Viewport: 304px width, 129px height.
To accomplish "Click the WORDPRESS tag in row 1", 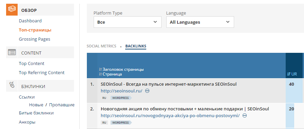I will [x=121, y=98].
